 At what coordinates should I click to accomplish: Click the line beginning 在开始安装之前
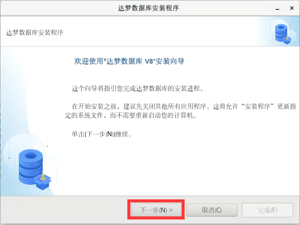(184, 106)
